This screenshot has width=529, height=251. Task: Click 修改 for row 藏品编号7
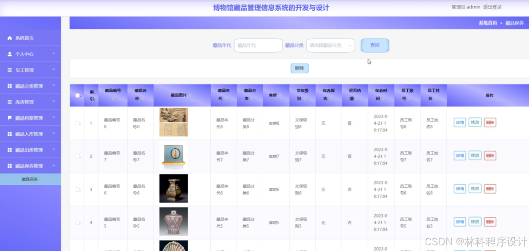(x=475, y=155)
